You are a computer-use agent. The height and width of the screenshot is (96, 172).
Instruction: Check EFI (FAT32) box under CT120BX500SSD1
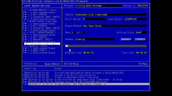click(30, 15)
